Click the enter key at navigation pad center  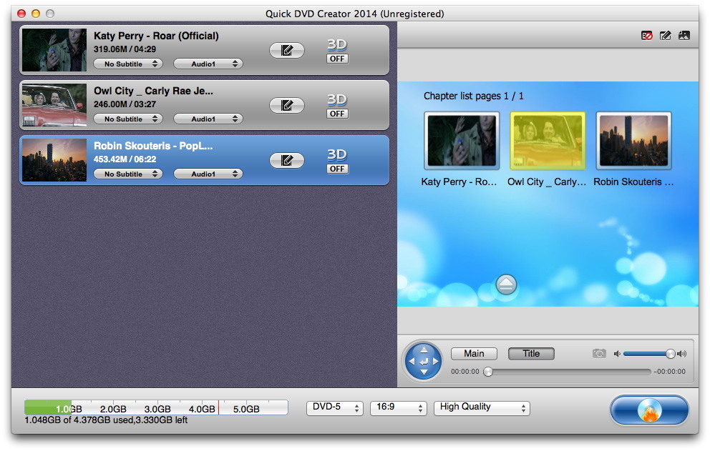(424, 362)
